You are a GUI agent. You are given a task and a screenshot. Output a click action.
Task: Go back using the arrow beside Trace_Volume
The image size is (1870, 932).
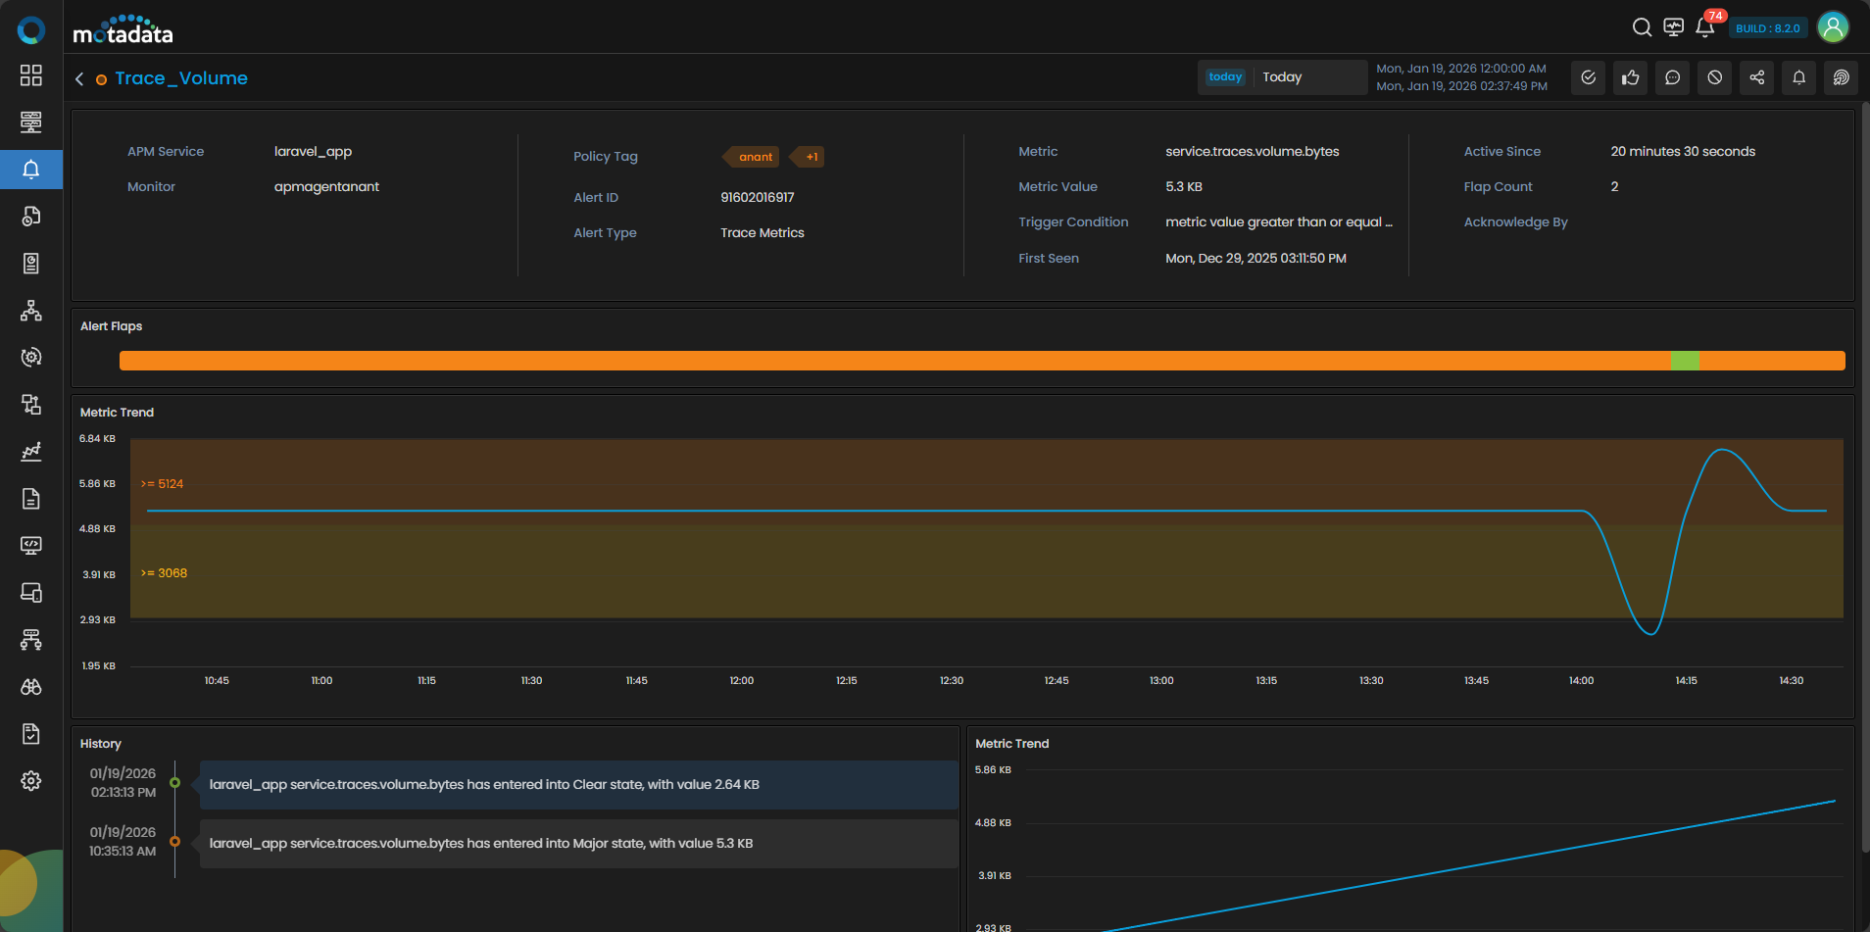(79, 78)
